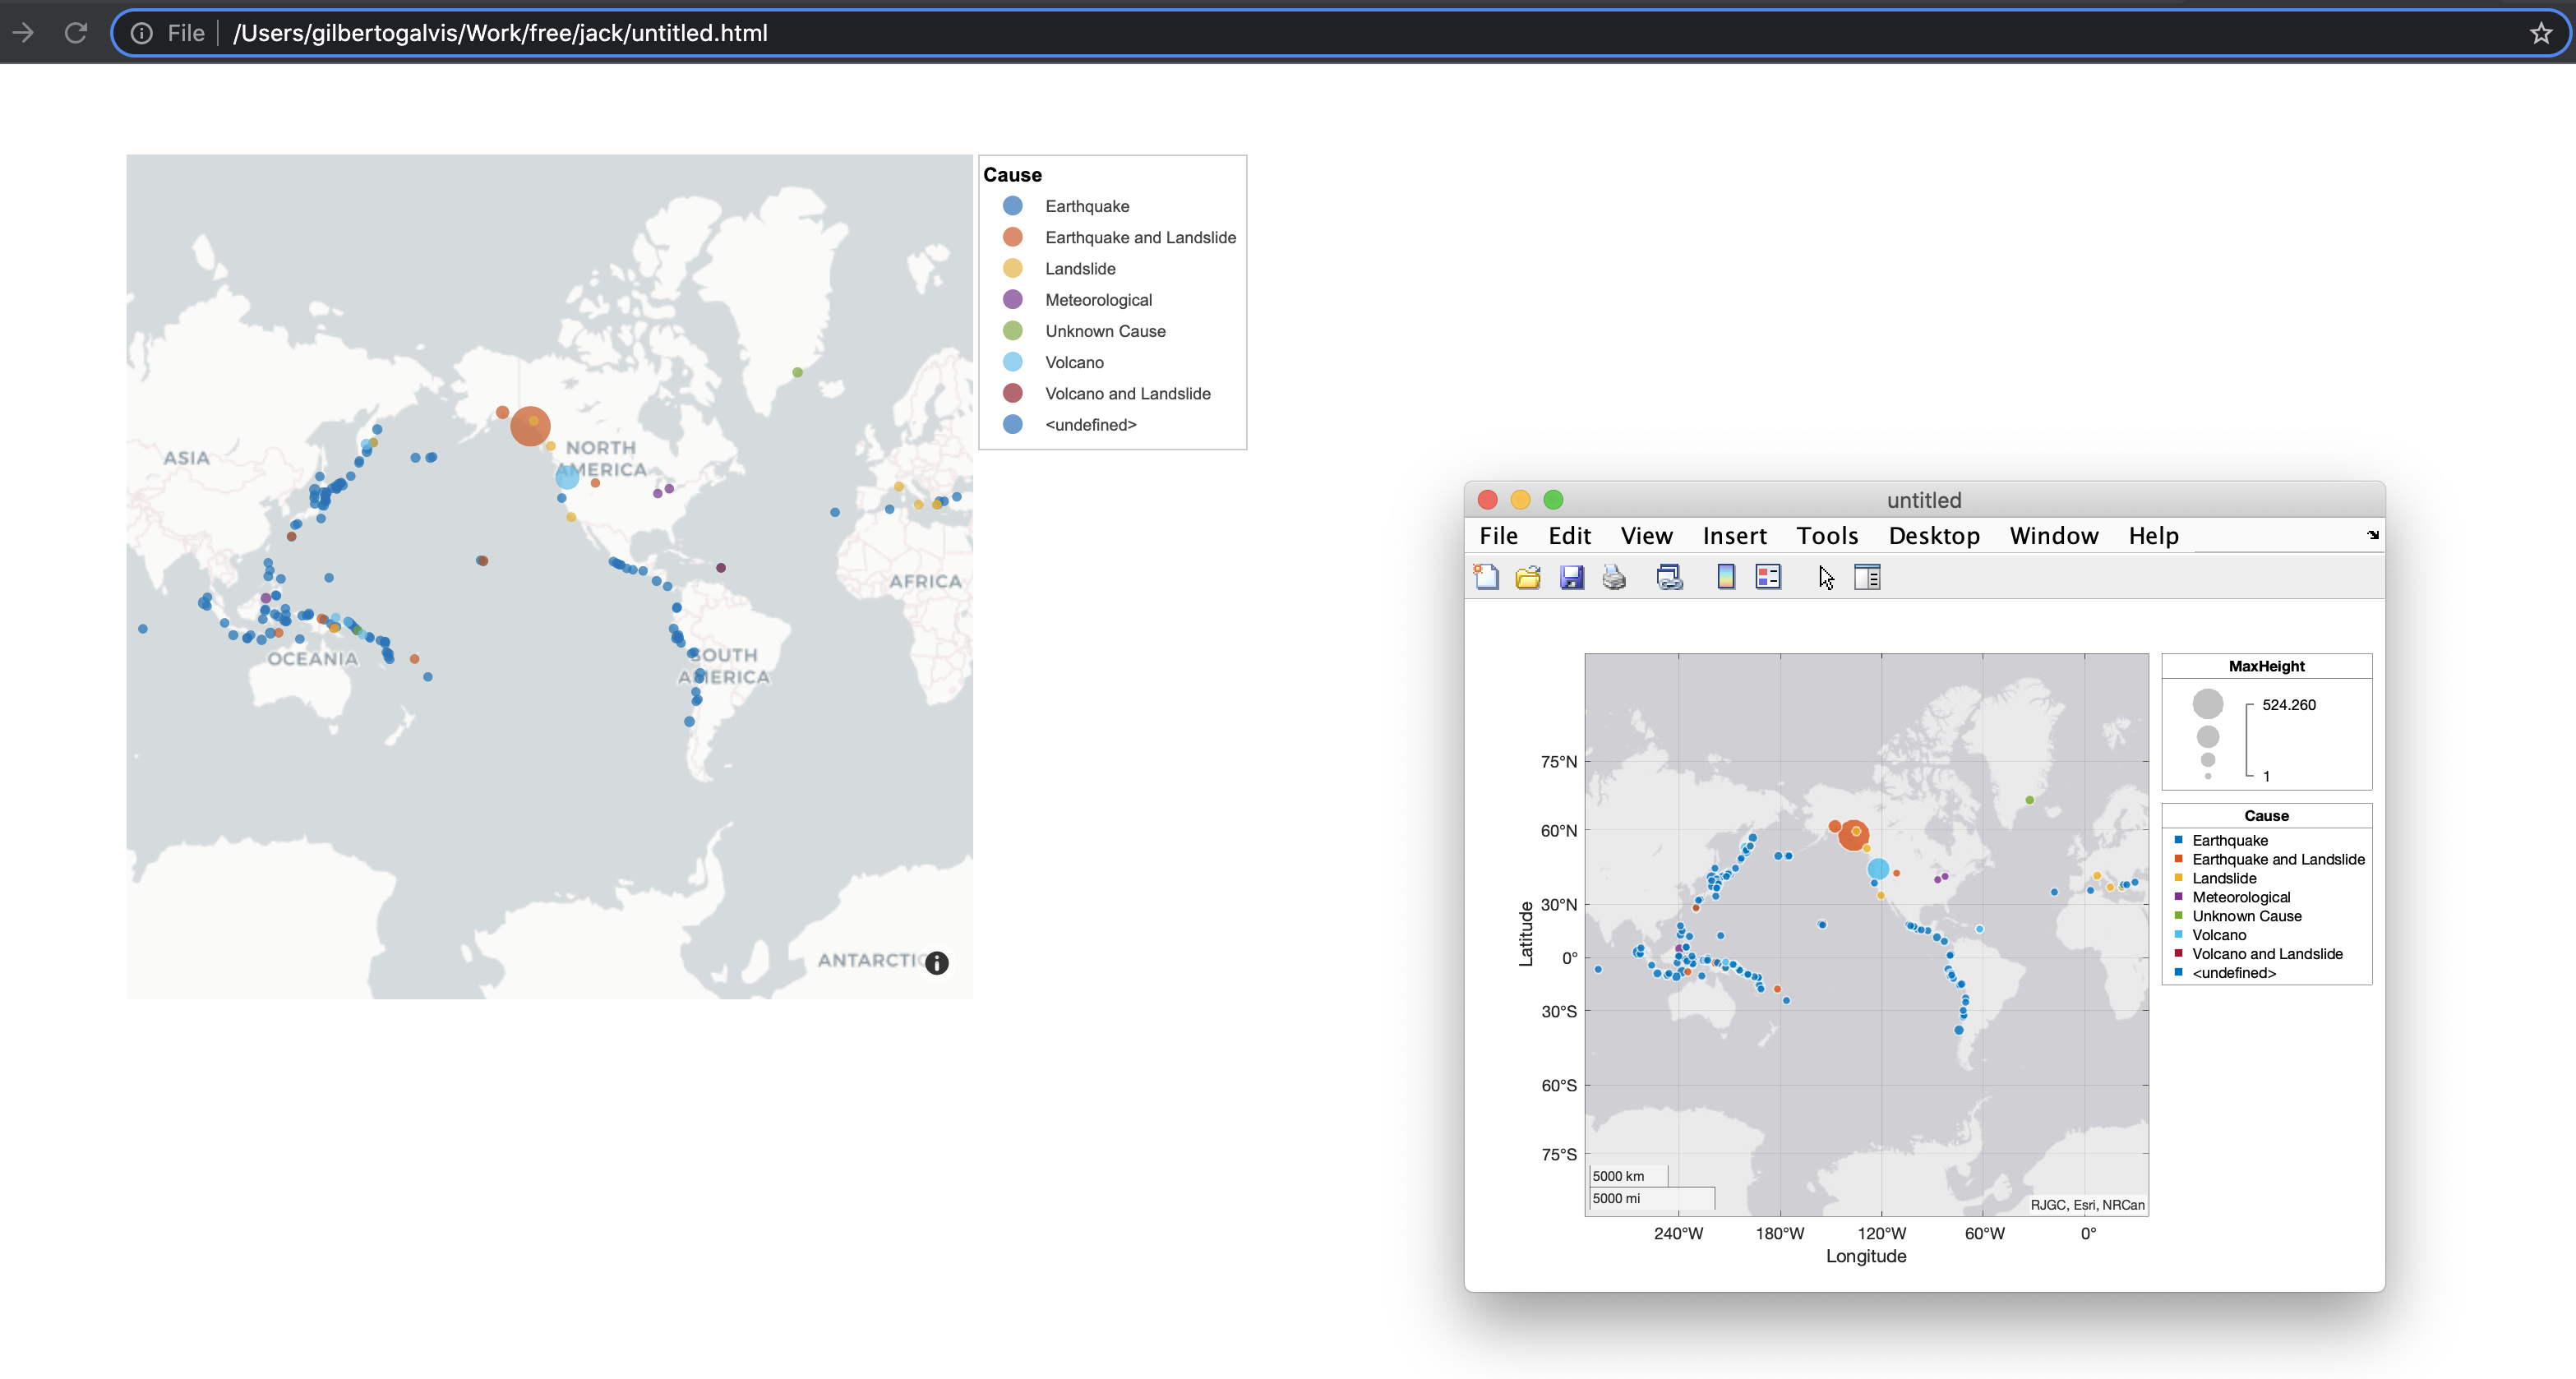The width and height of the screenshot is (2576, 1379).
Task: Open the Tools menu in the figure window
Action: coord(1826,536)
